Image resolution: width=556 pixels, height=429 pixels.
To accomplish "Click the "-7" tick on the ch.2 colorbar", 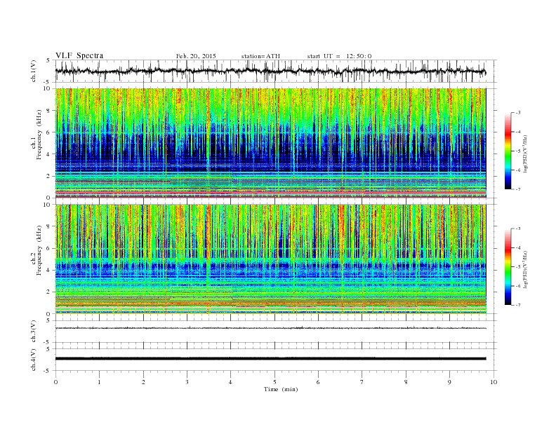I will [x=517, y=305].
